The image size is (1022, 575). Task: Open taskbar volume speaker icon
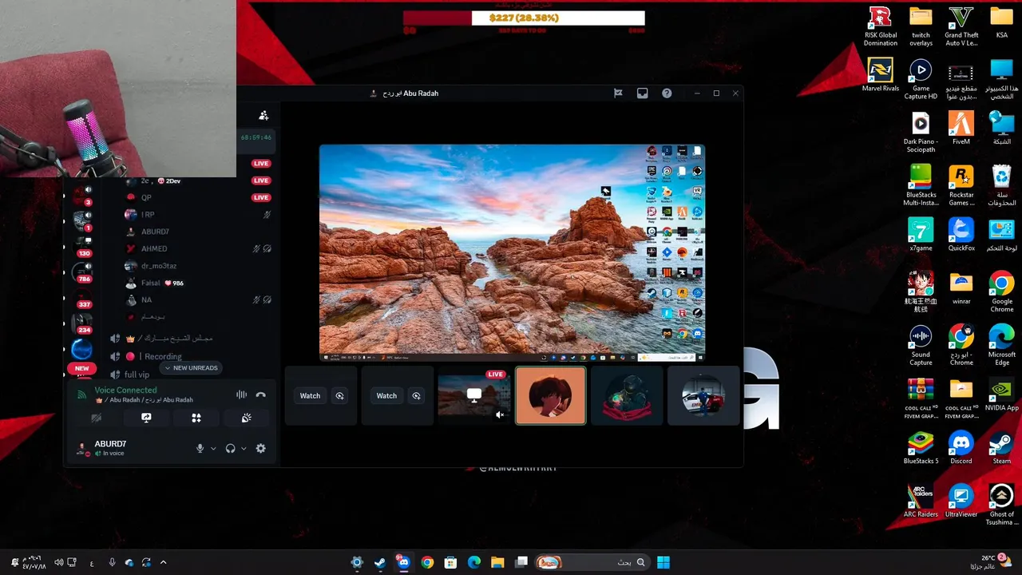[x=58, y=562]
